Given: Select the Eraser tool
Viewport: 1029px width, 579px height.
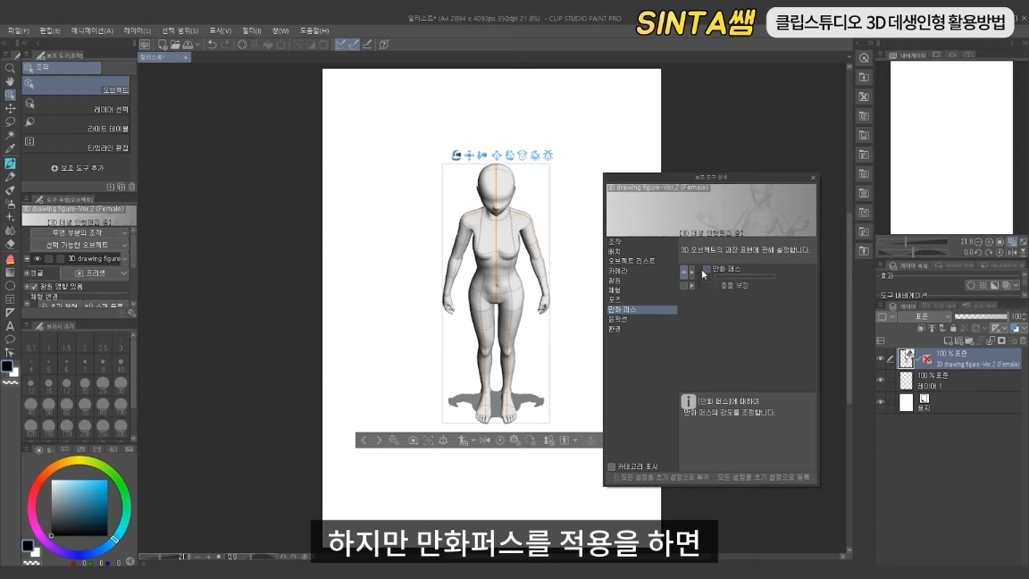Looking at the screenshot, I should tap(10, 244).
